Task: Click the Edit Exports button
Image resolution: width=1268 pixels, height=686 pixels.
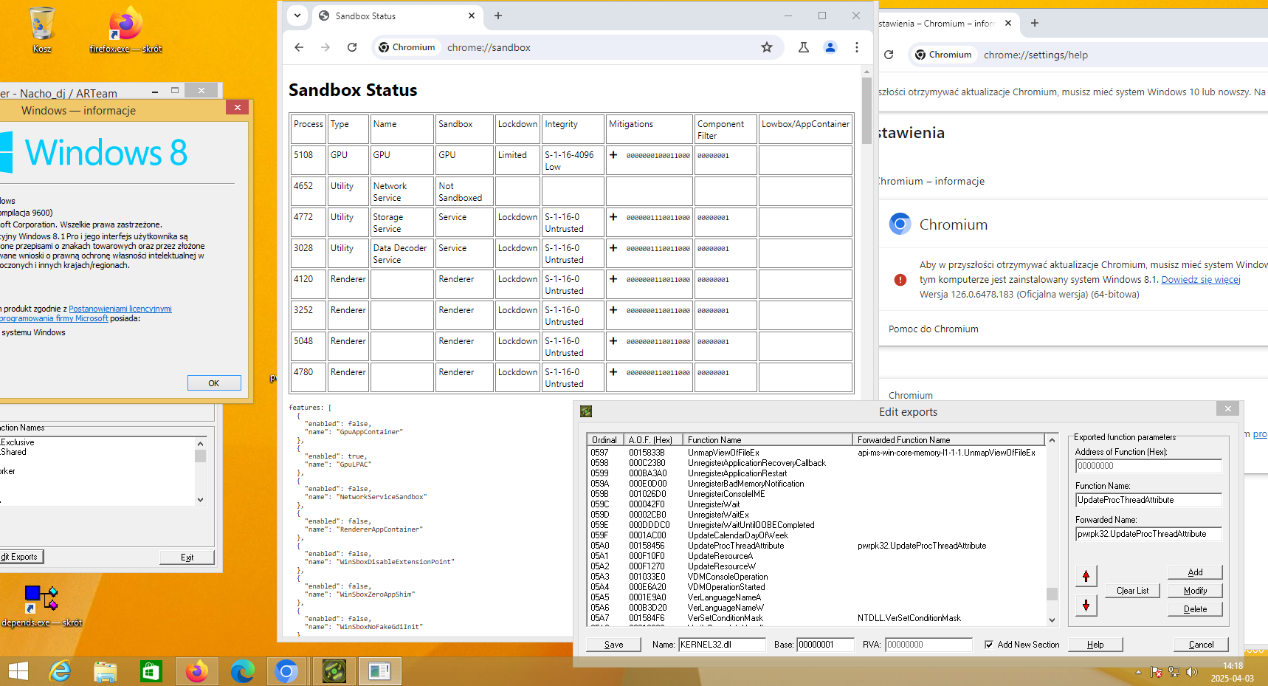Action: point(21,557)
